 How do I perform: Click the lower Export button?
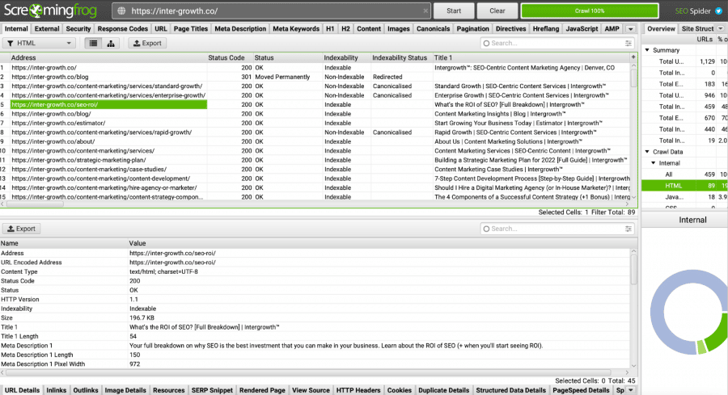(21, 229)
